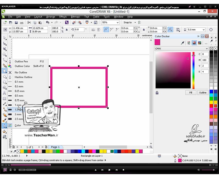The height and width of the screenshot is (178, 219).
Task: Select the Text tool
Action: click(5, 93)
